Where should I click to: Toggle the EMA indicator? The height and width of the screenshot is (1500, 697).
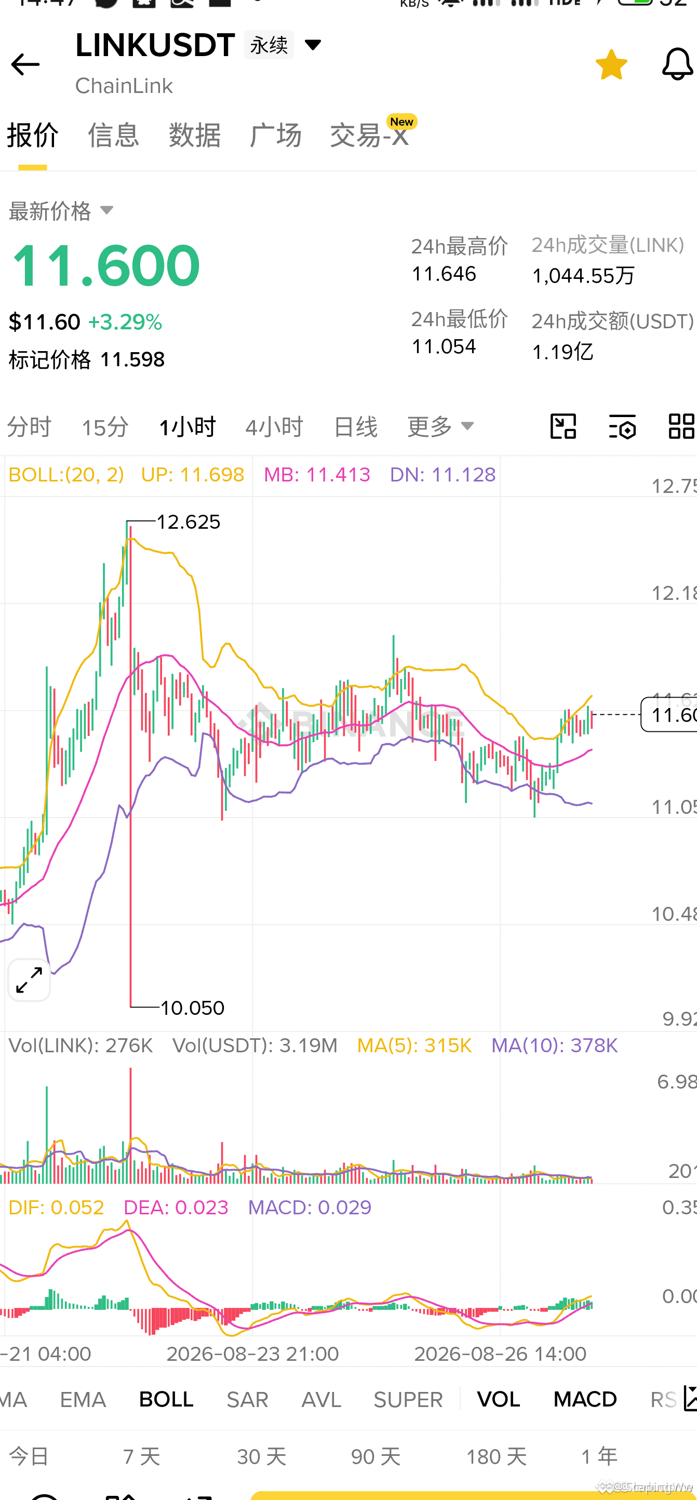click(x=83, y=1399)
